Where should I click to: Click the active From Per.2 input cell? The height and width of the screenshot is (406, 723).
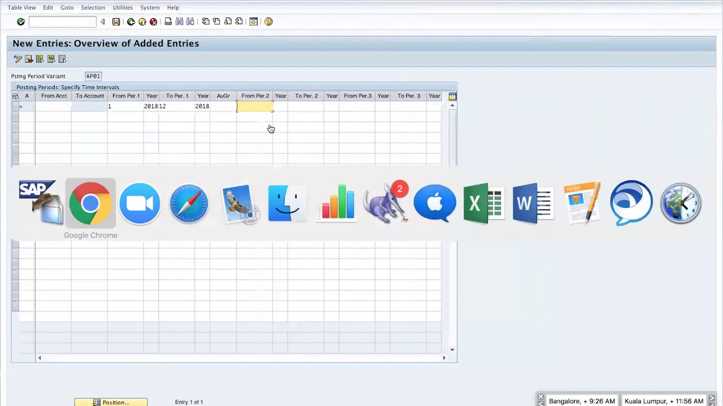[255, 107]
